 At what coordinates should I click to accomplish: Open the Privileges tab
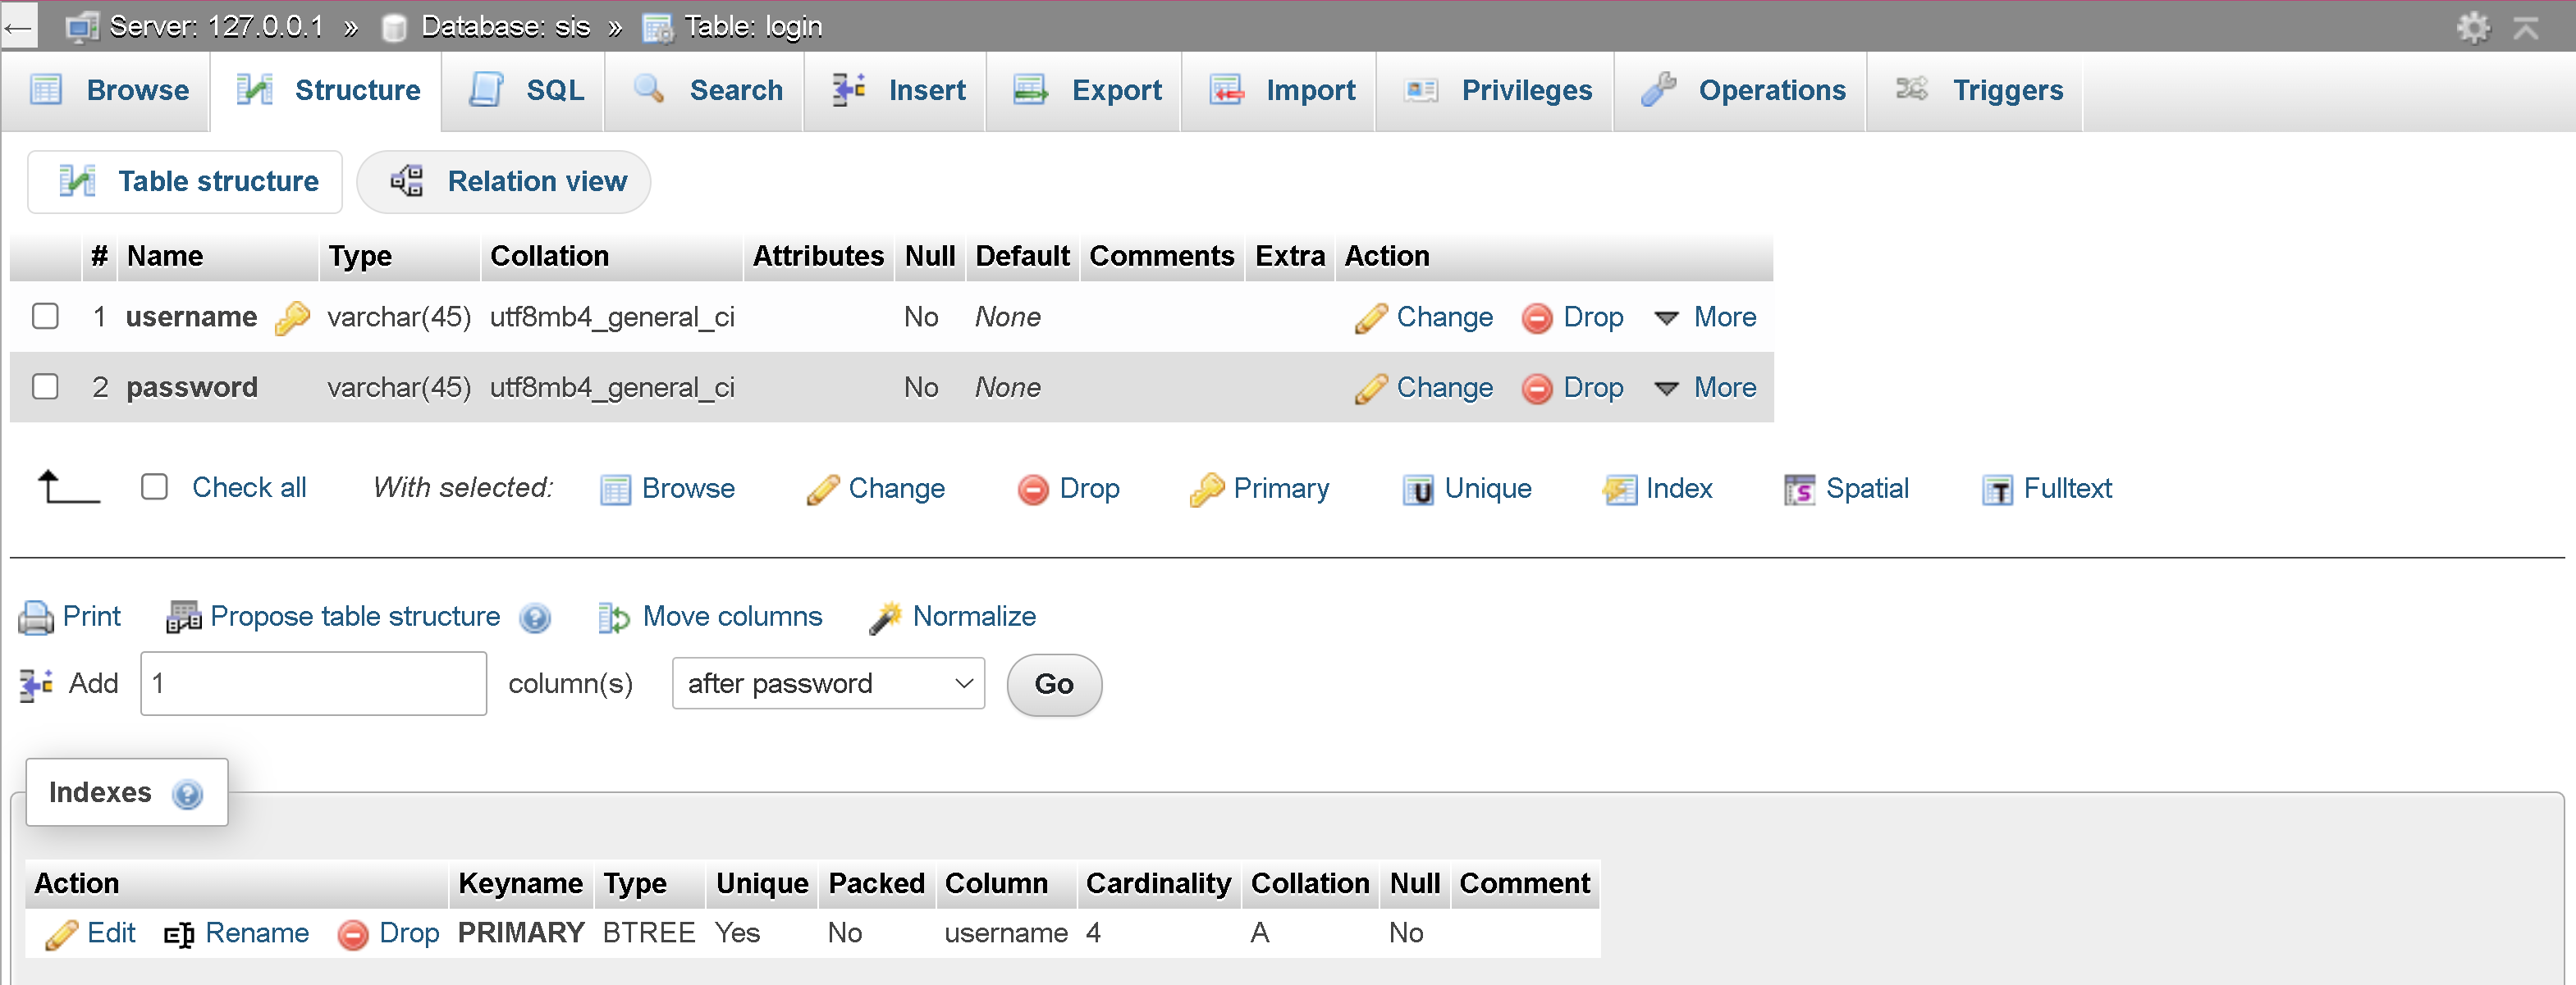pyautogui.click(x=1496, y=91)
